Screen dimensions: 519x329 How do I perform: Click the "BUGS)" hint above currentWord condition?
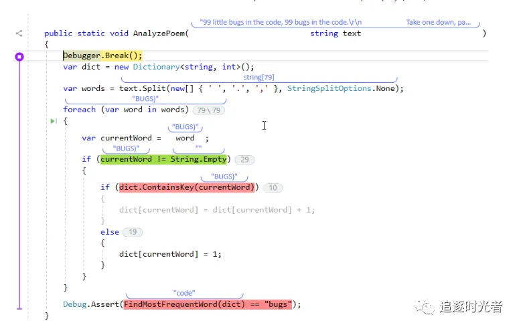tap(126, 148)
